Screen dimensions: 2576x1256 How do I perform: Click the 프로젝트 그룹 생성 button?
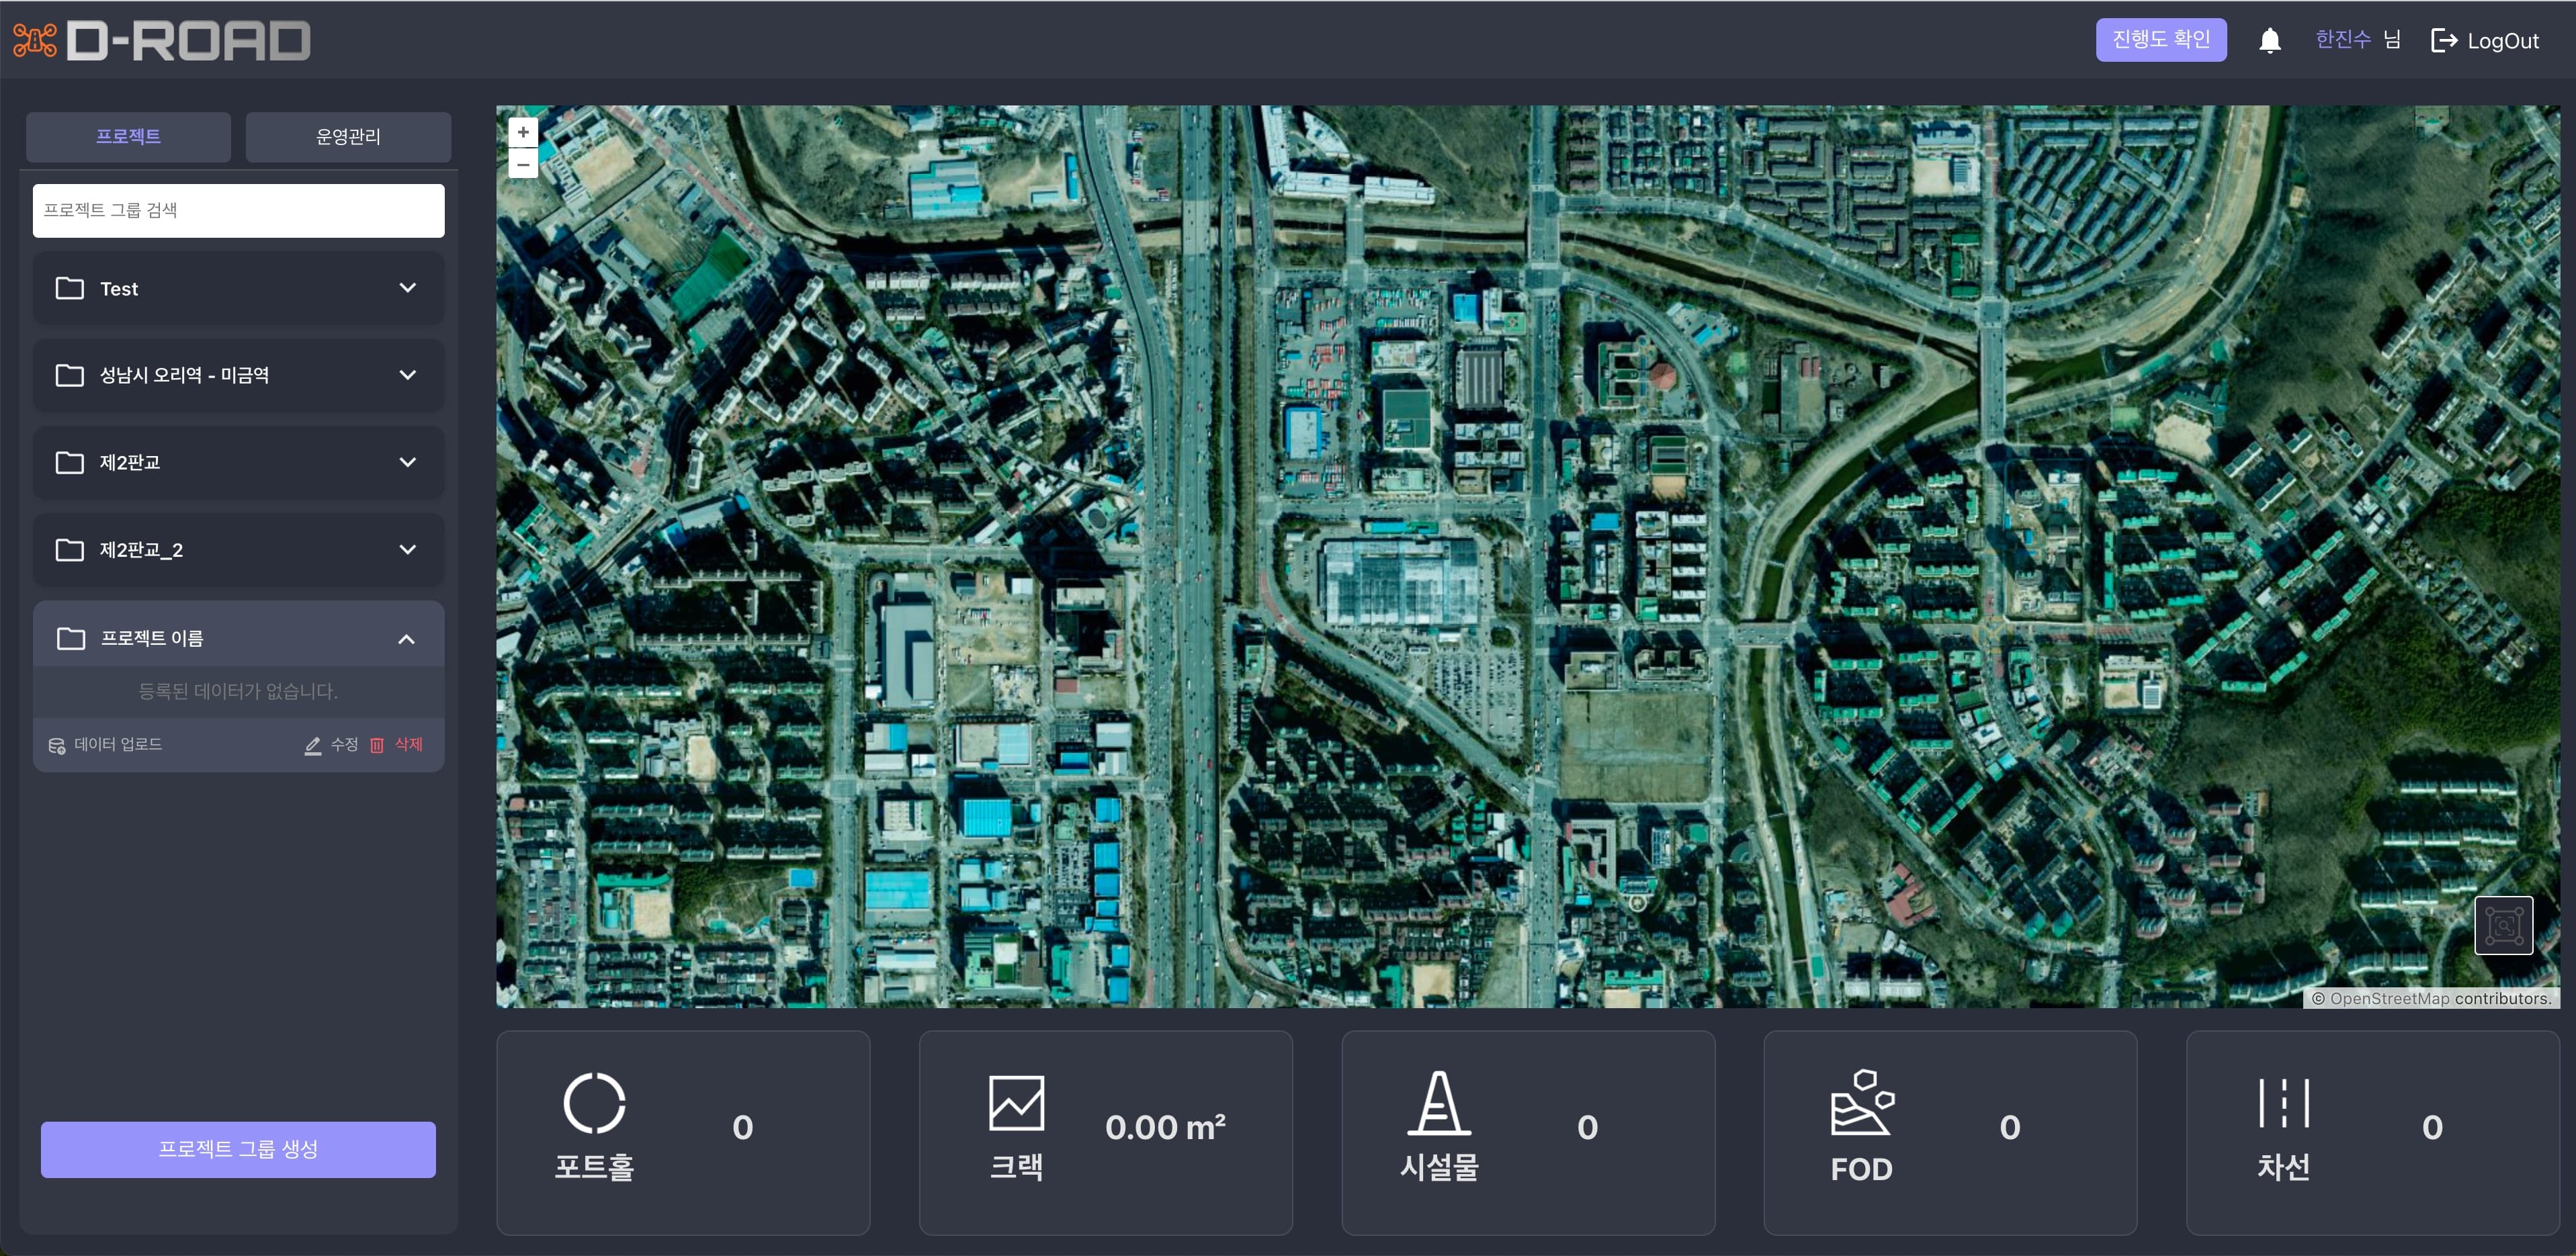click(x=238, y=1149)
